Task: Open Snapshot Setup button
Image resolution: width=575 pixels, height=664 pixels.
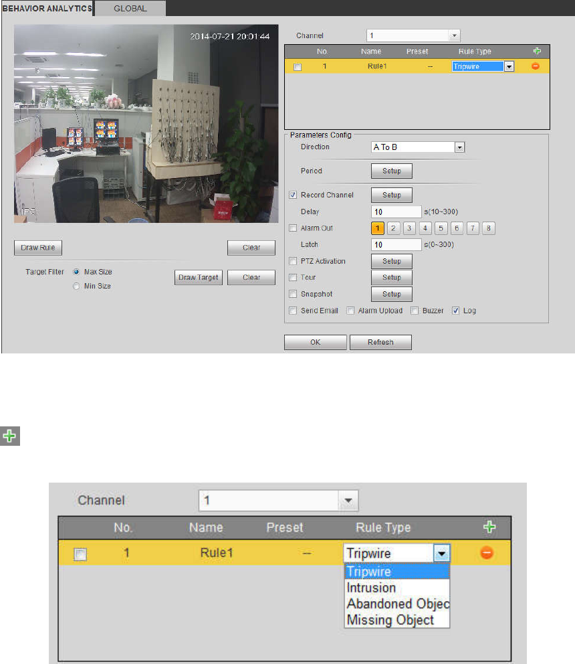Action: pyautogui.click(x=392, y=295)
